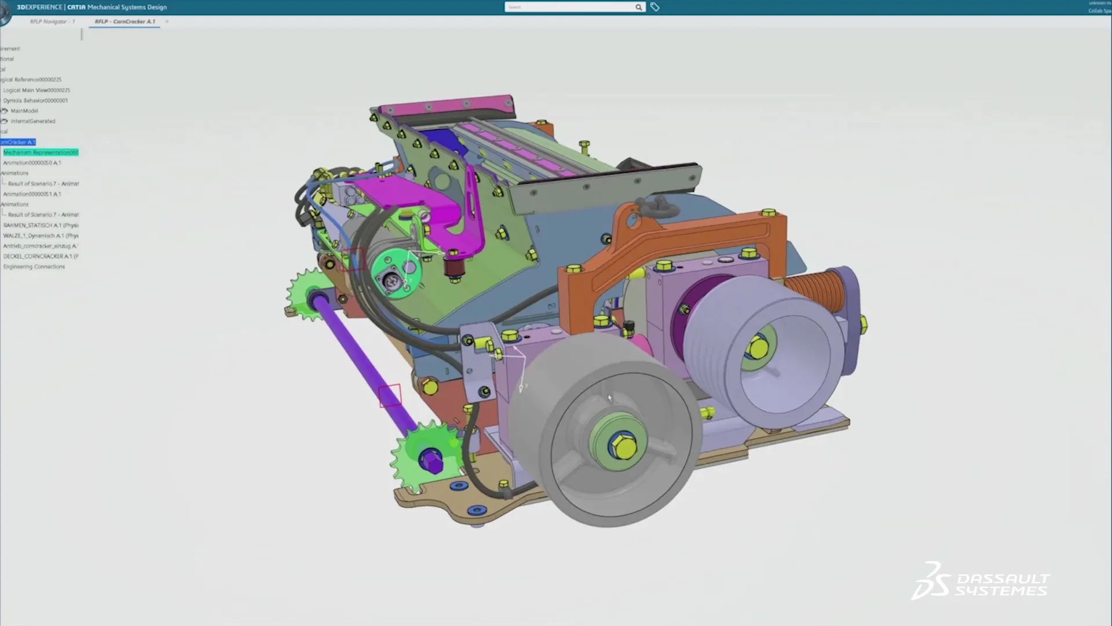Select the Result of Scenario.7 animation entry

point(41,183)
